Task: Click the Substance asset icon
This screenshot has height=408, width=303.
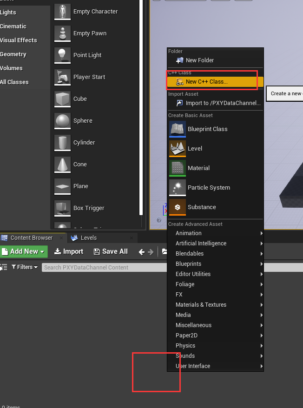Action: pos(178,207)
